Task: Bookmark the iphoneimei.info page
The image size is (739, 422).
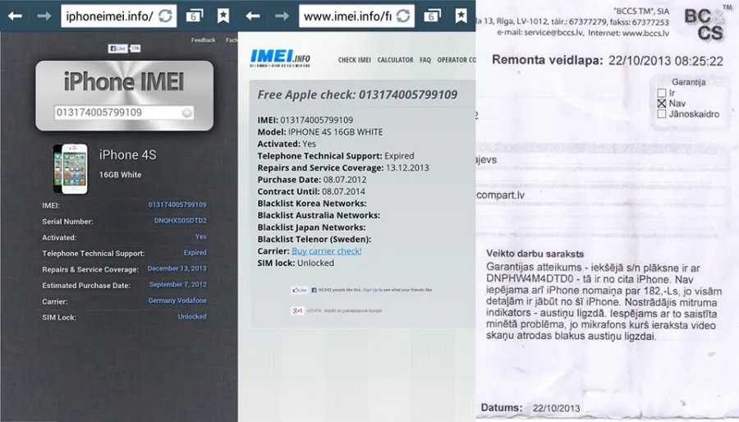Action: click(223, 16)
